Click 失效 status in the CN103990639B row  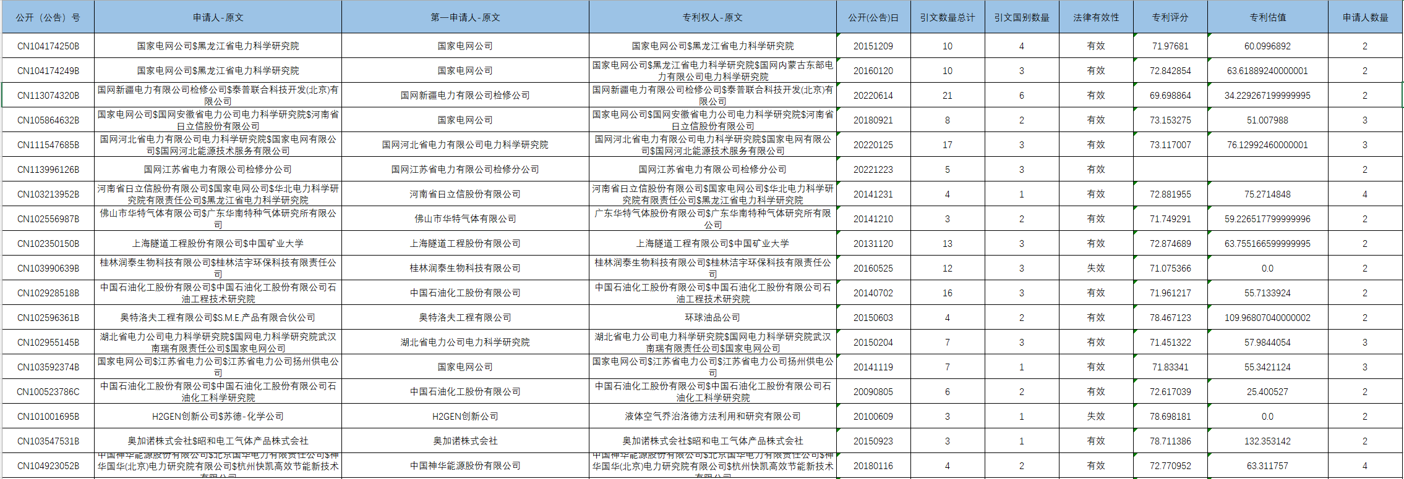coord(1096,269)
